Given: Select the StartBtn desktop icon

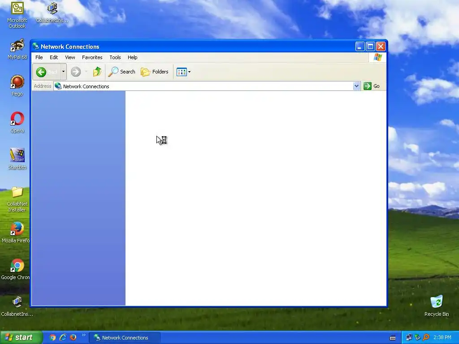Looking at the screenshot, I should click(17, 159).
